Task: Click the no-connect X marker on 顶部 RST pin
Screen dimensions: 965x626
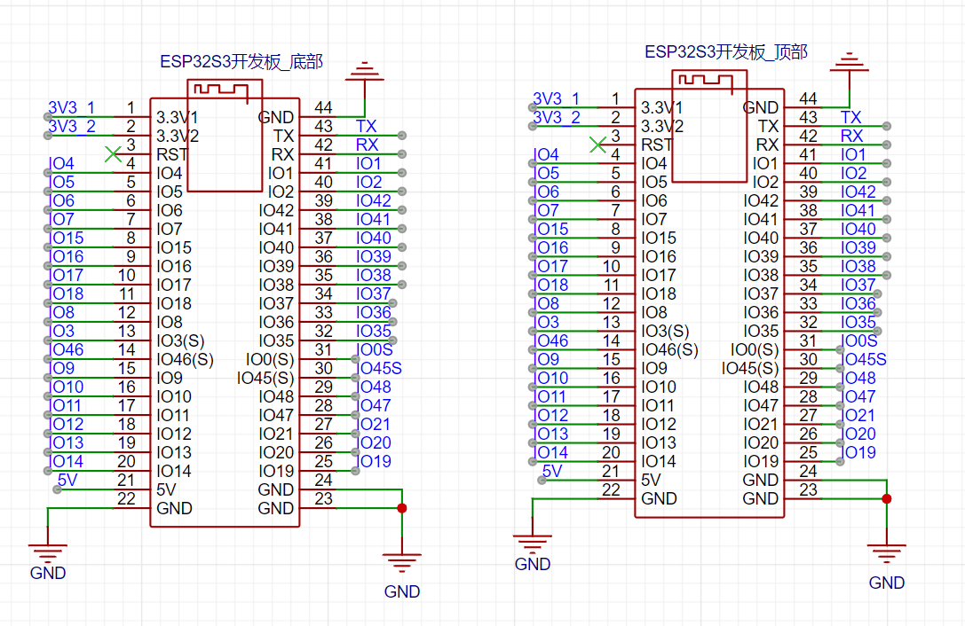Action: (597, 145)
